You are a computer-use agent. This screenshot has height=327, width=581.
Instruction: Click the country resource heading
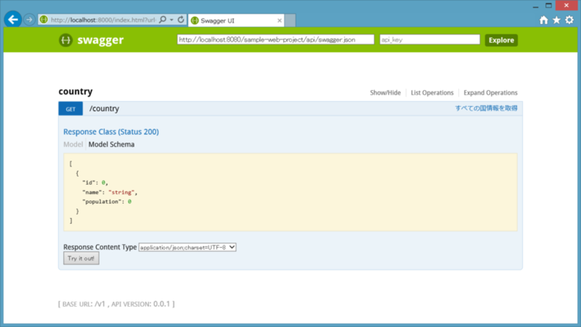coord(76,92)
